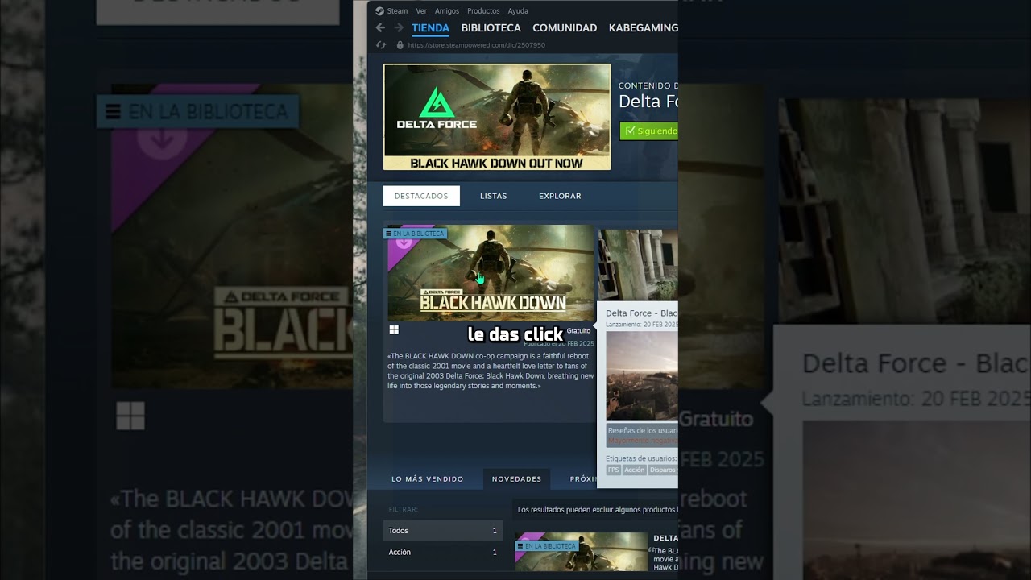Go back with the left arrow
Image resolution: width=1031 pixels, height=580 pixels.
coord(381,27)
